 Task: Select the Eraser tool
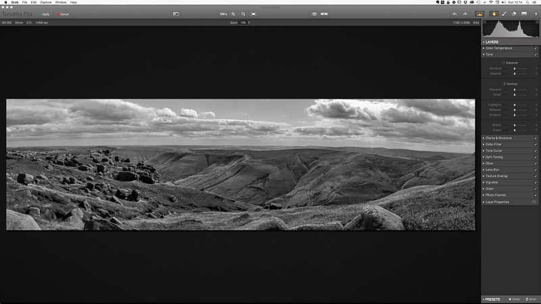tap(514, 14)
